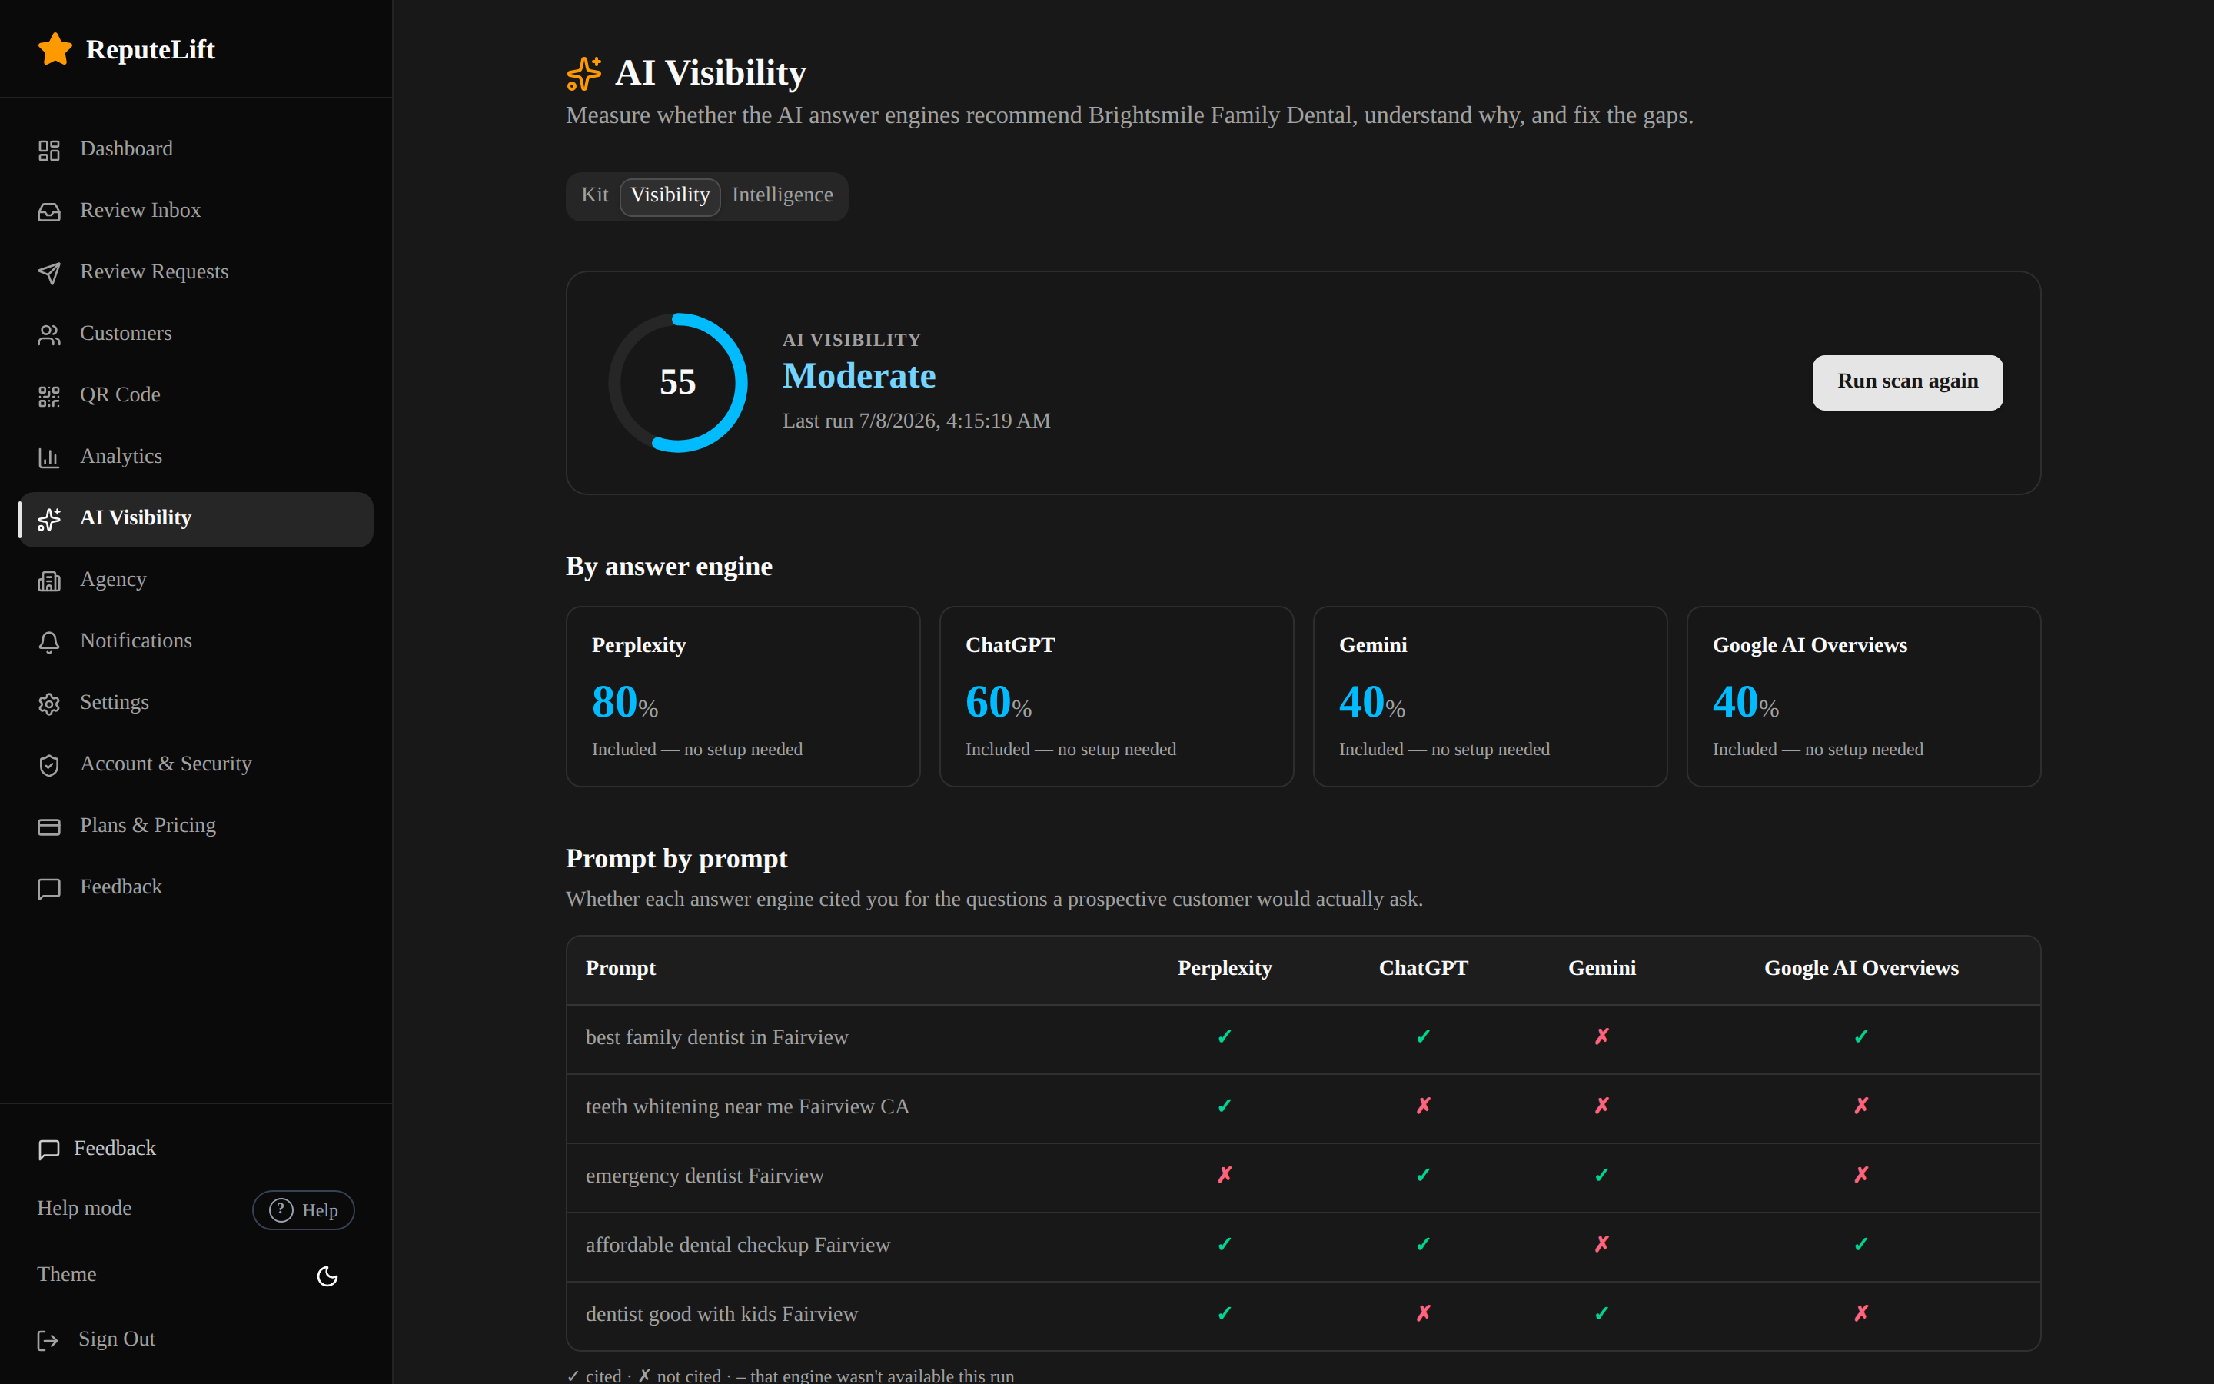The height and width of the screenshot is (1384, 2214).
Task: Click the Gemini table column header
Action: click(1601, 969)
